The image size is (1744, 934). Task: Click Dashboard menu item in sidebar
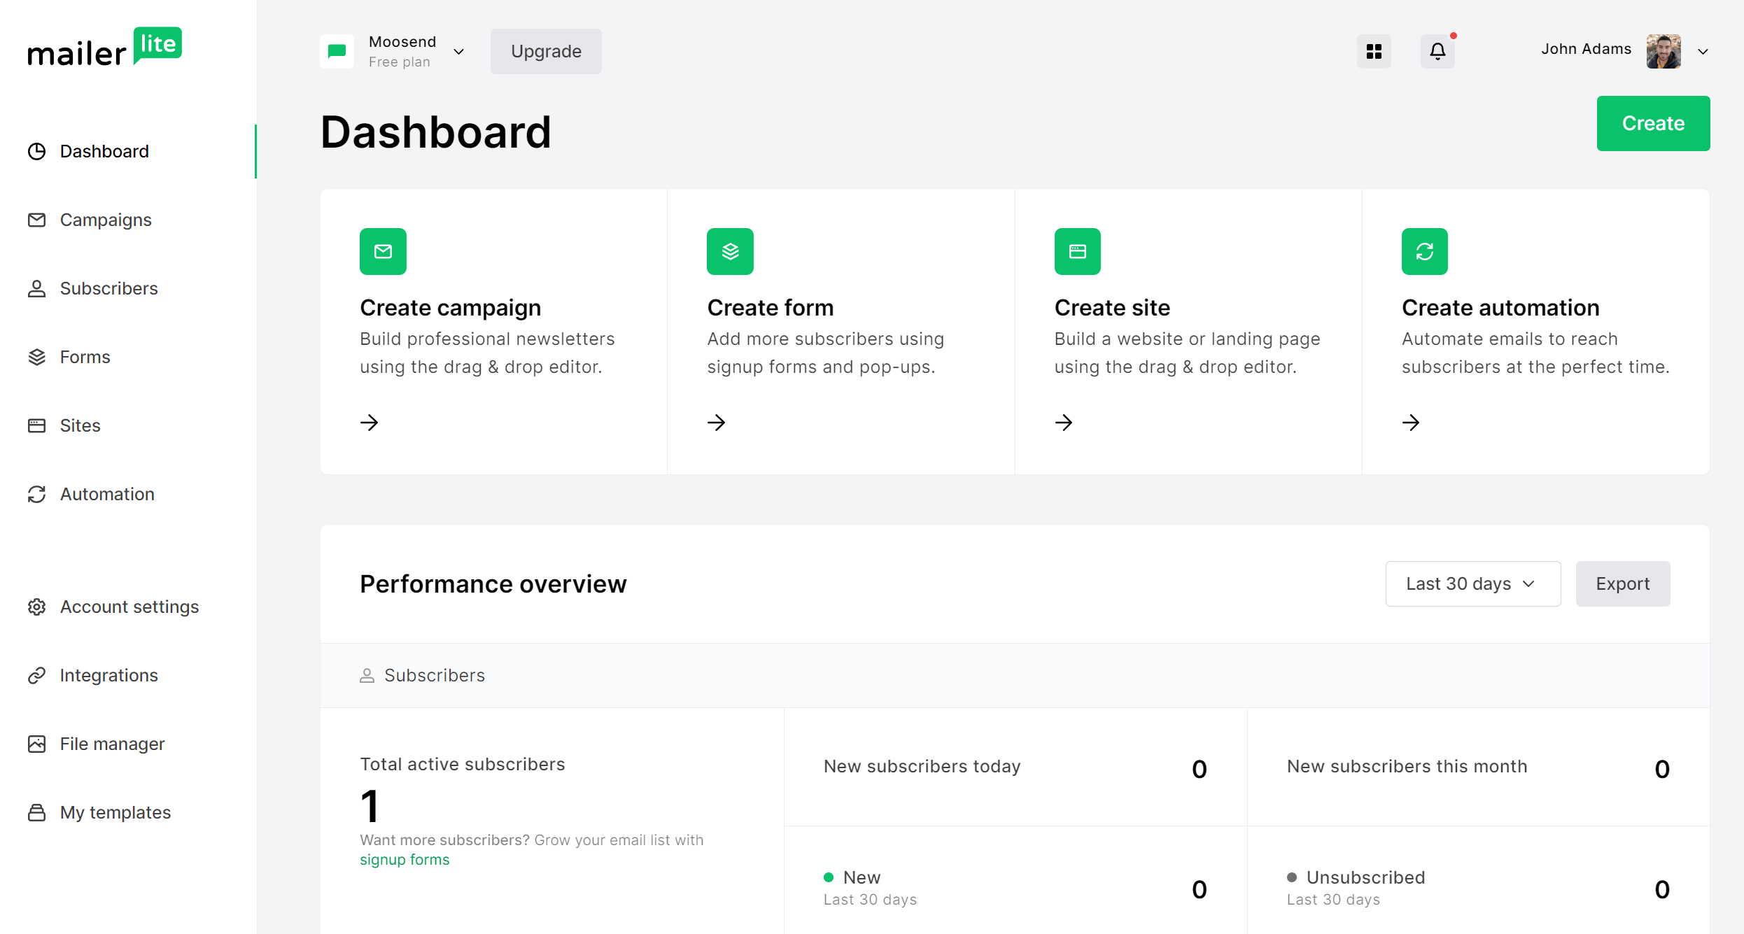coord(104,151)
